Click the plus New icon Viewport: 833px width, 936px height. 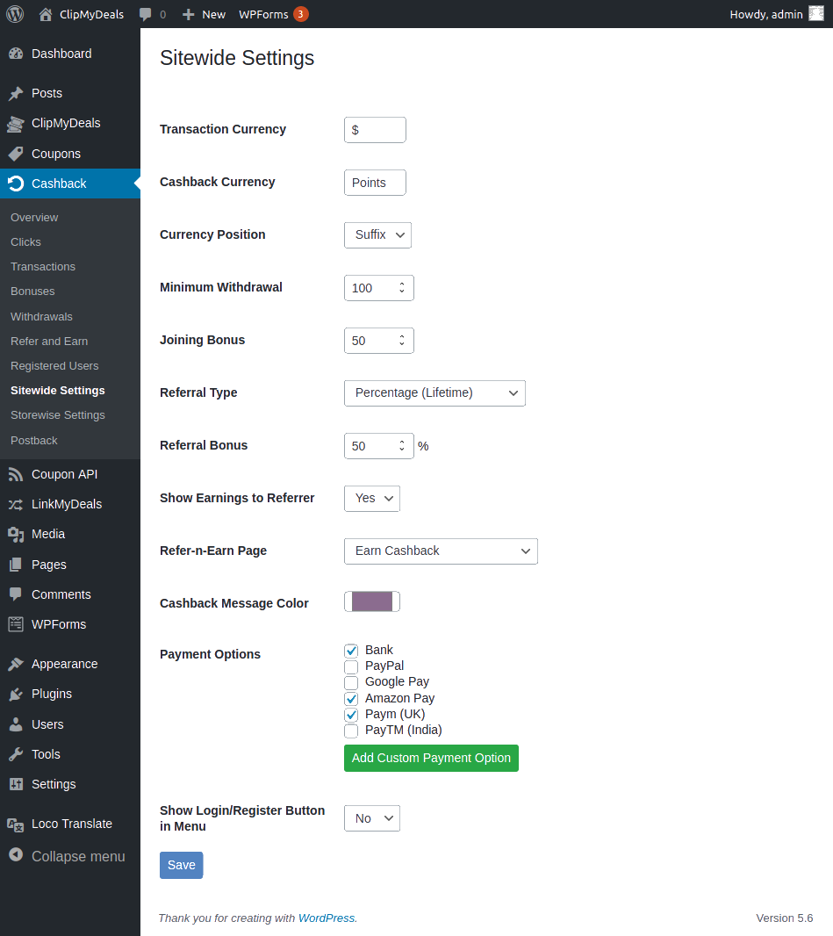coord(188,14)
